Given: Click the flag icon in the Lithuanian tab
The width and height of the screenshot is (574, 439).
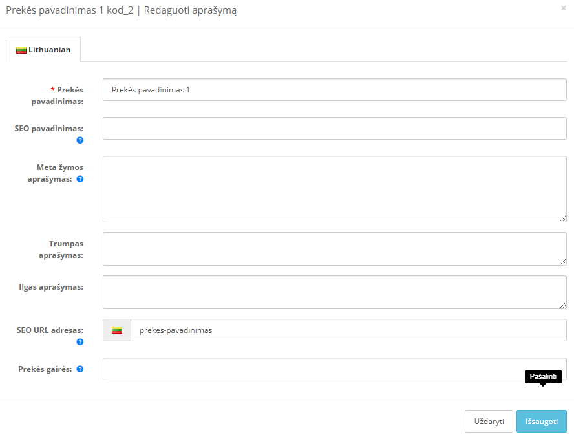Looking at the screenshot, I should pos(21,50).
